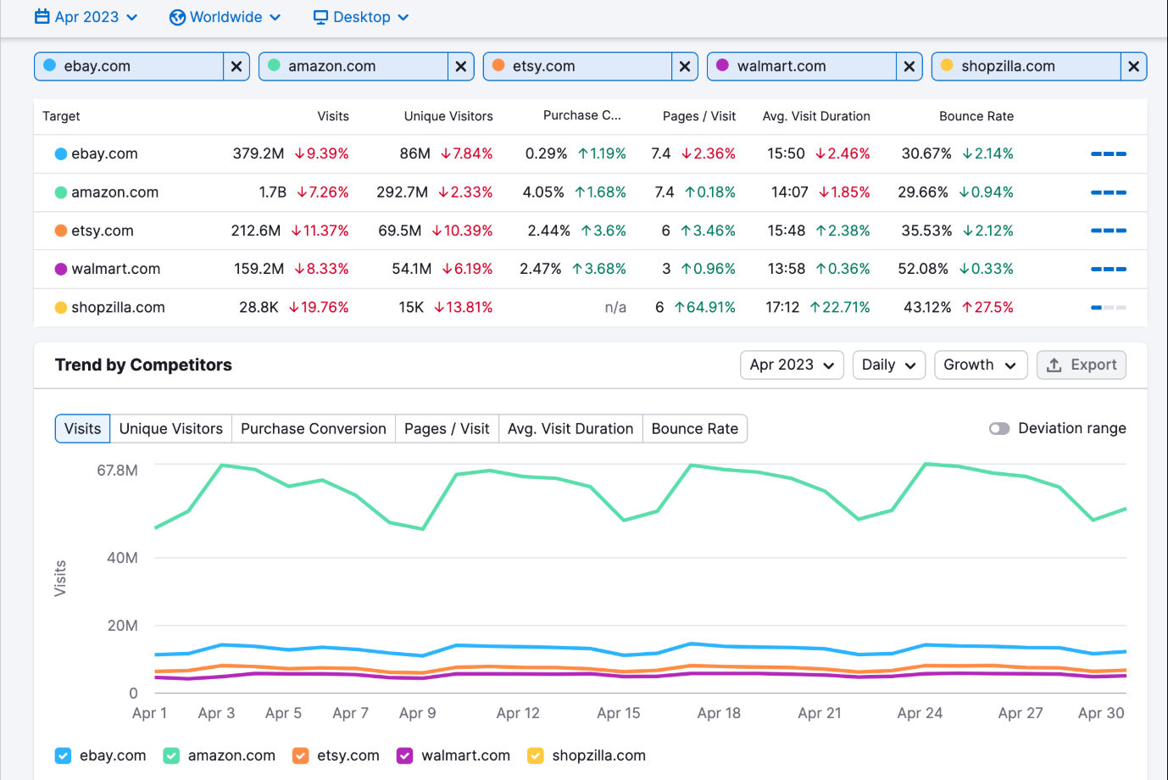Uncheck ebay.com in chart legend
The image size is (1168, 780).
64,755
